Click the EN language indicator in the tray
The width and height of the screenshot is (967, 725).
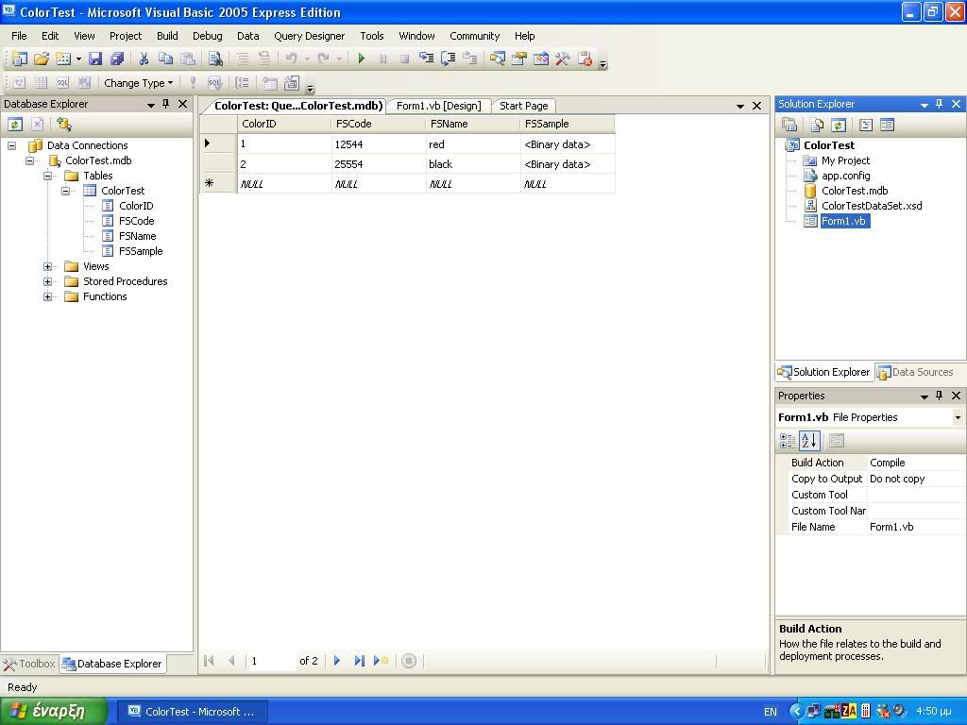(x=771, y=712)
